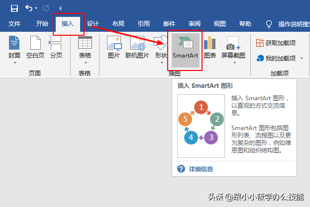This screenshot has height=207, width=310.
Task: Insert a 分页 page break
Action: pos(56,47)
